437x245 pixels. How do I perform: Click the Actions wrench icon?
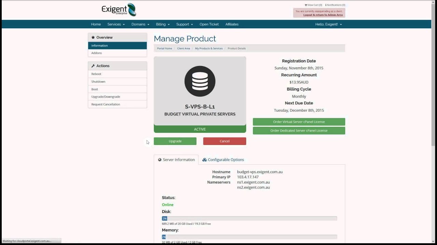(93, 66)
